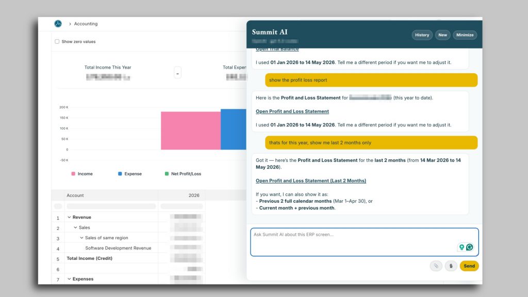The height and width of the screenshot is (297, 528).
Task: Start a New Summit AI chat
Action: click(x=442, y=35)
